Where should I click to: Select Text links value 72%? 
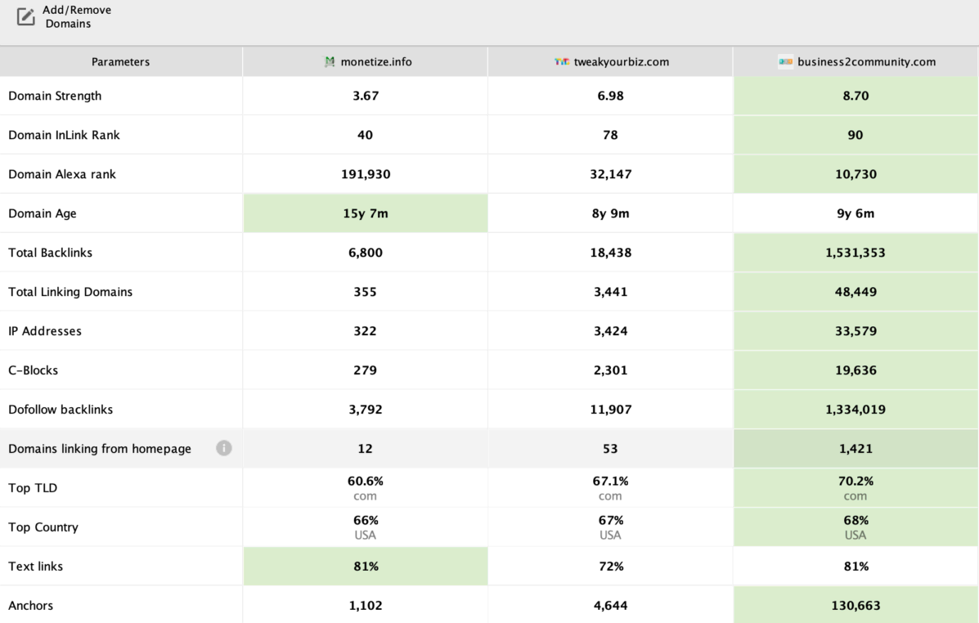pos(611,567)
